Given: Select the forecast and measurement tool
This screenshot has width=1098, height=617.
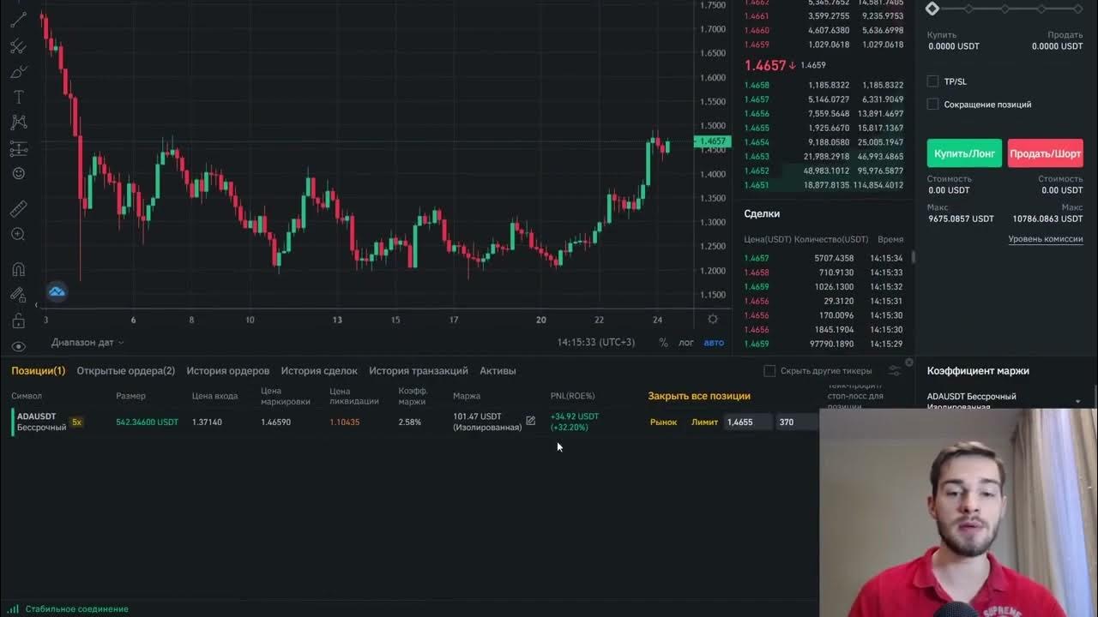Looking at the screenshot, I should [18, 148].
